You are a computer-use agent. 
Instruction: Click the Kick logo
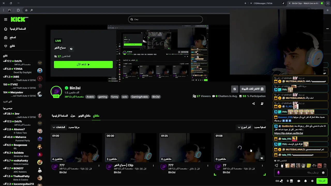tap(19, 19)
